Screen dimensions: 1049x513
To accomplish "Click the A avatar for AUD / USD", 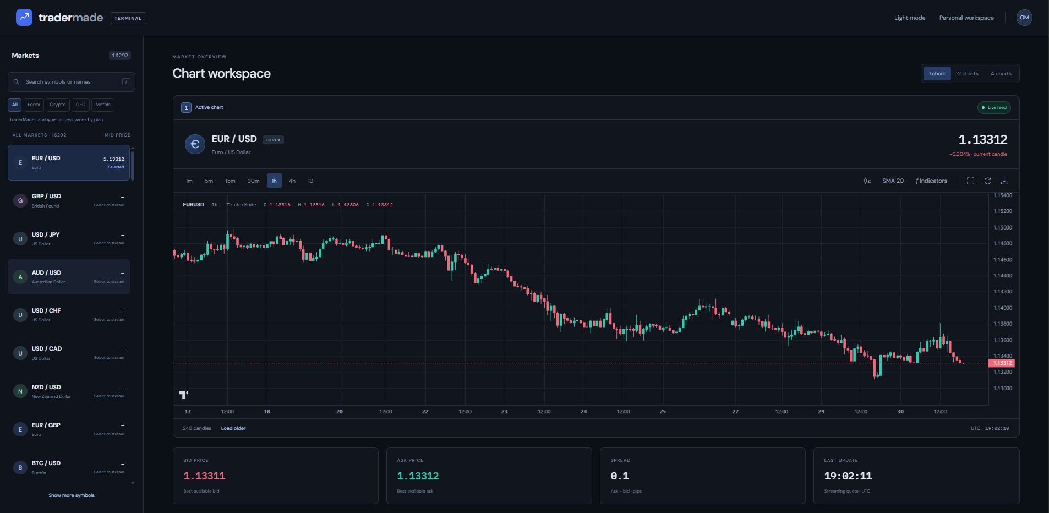I will (20, 277).
